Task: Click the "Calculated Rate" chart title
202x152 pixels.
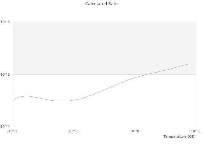Action: point(101,4)
